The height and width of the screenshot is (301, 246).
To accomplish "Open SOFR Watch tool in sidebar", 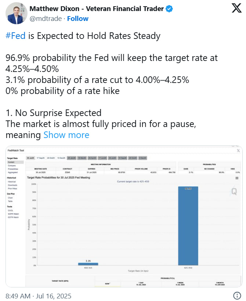I will coord(13,214).
